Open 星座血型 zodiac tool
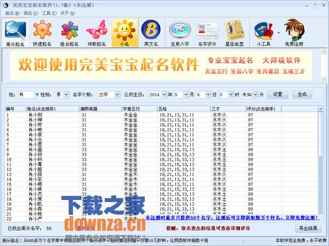The image size is (329, 246). pyautogui.click(x=234, y=33)
